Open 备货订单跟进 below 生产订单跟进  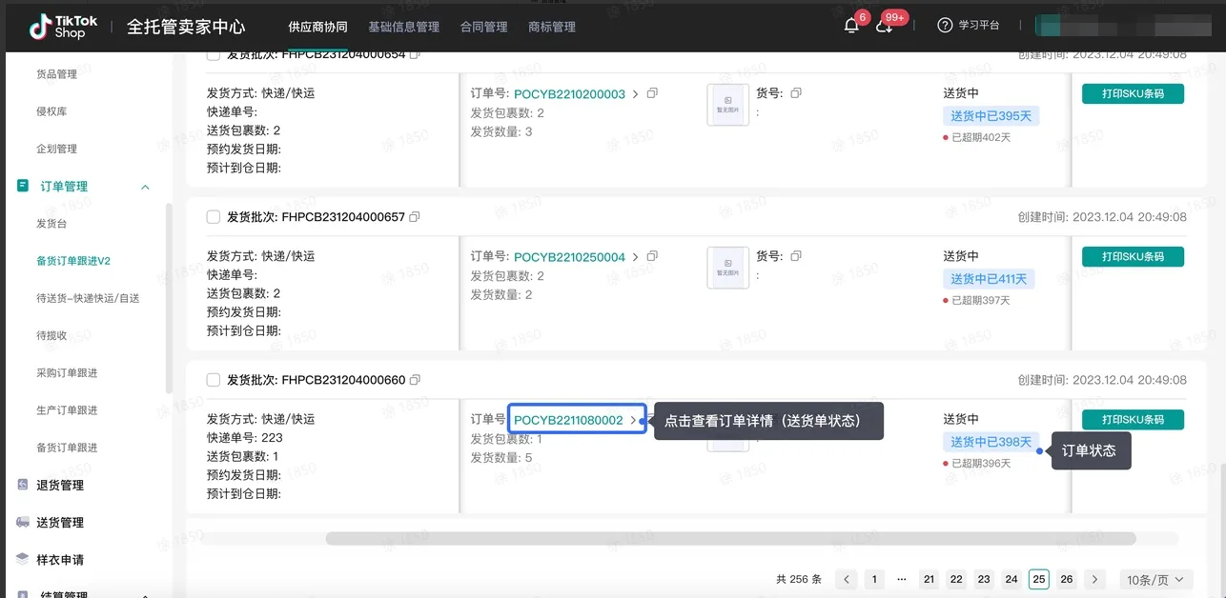point(67,448)
